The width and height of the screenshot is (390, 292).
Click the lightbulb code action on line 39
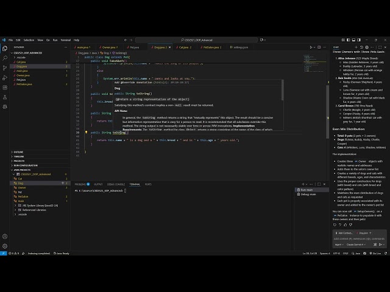86,133
